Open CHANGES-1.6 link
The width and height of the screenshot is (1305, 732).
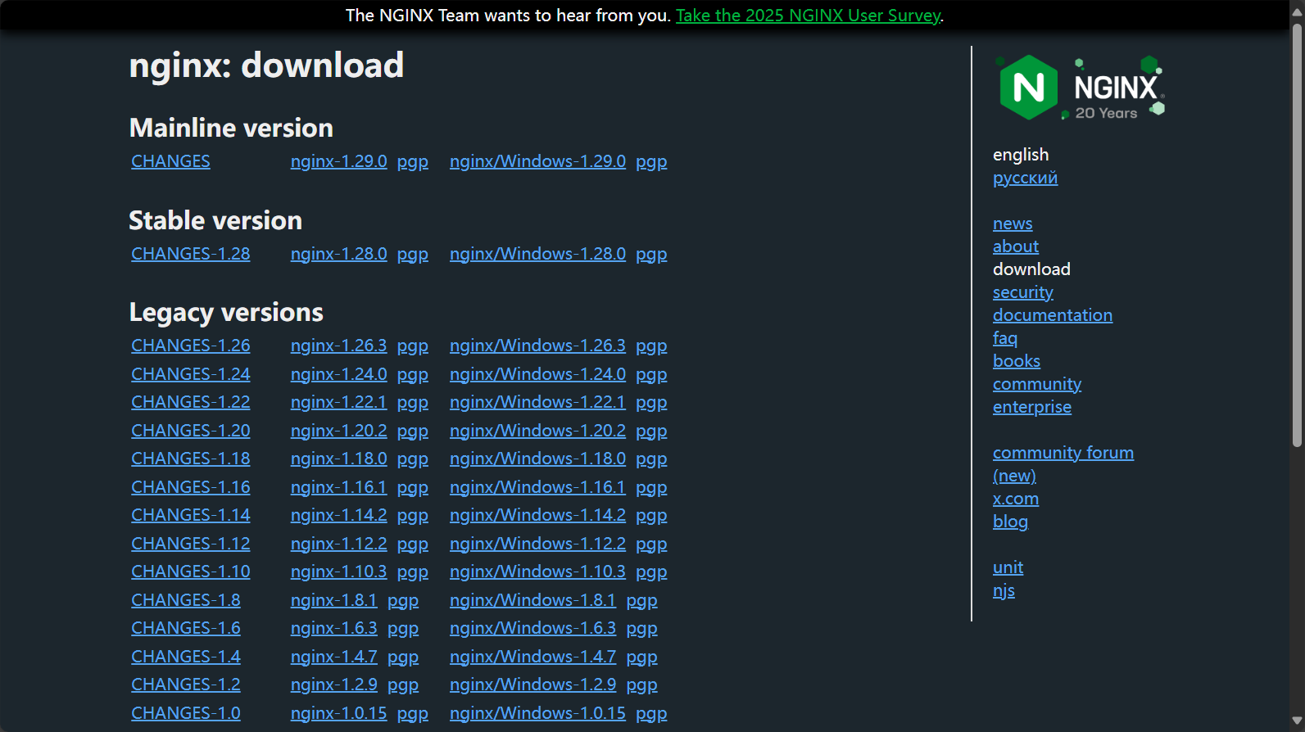(x=186, y=628)
